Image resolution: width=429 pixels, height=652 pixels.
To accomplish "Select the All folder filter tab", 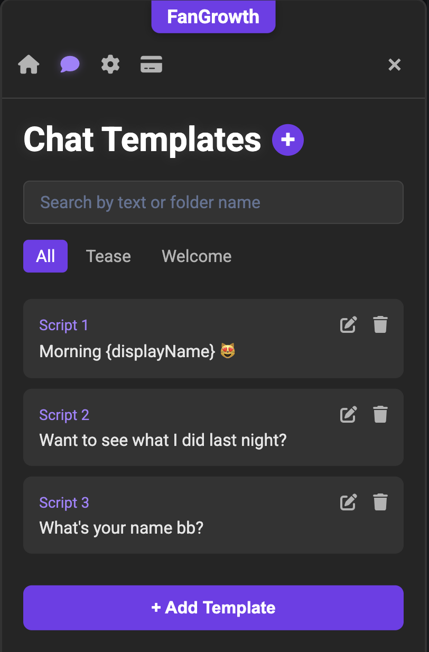I will click(x=45, y=256).
